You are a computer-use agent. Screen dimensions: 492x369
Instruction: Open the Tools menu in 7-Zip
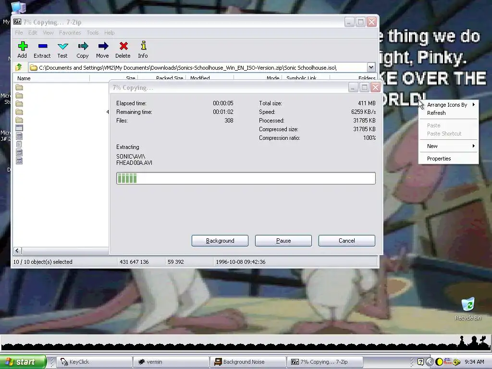pos(93,33)
